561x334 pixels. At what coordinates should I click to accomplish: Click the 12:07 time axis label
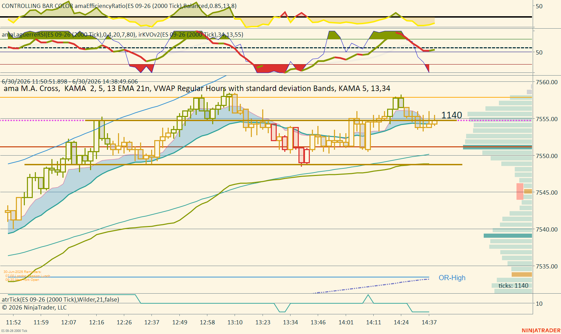69,322
